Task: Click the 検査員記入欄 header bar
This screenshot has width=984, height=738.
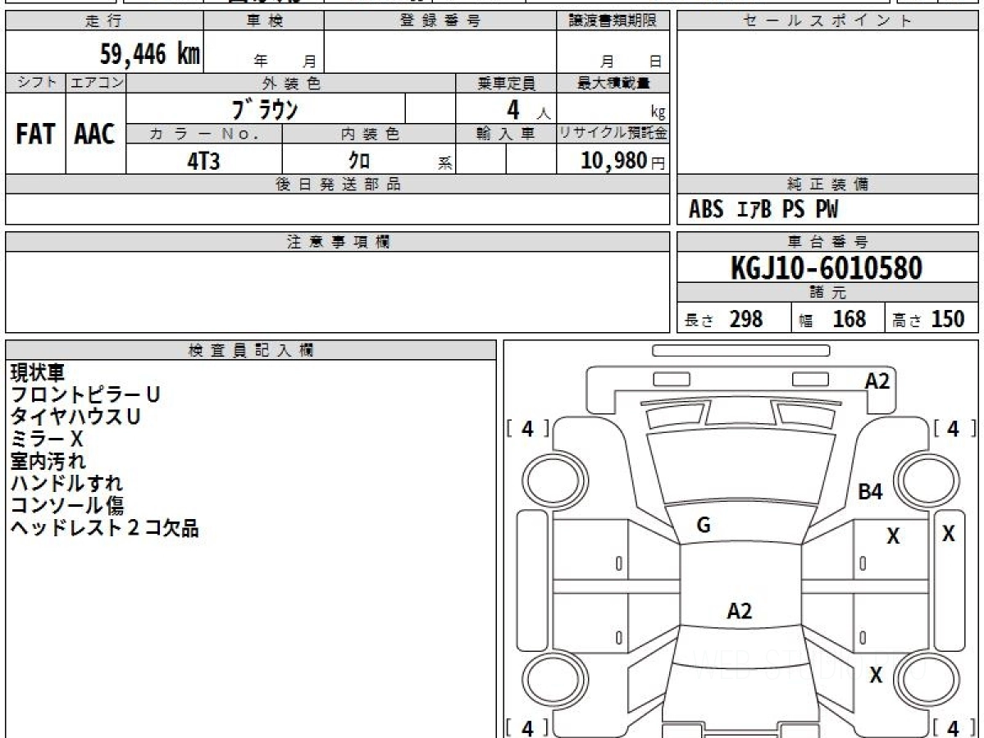Action: coord(251,350)
